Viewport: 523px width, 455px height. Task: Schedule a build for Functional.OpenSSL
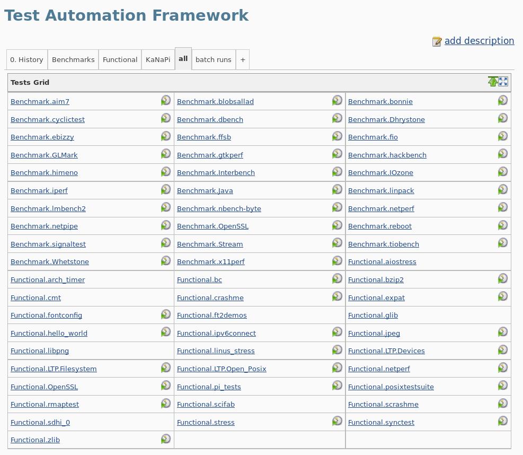tap(166, 385)
